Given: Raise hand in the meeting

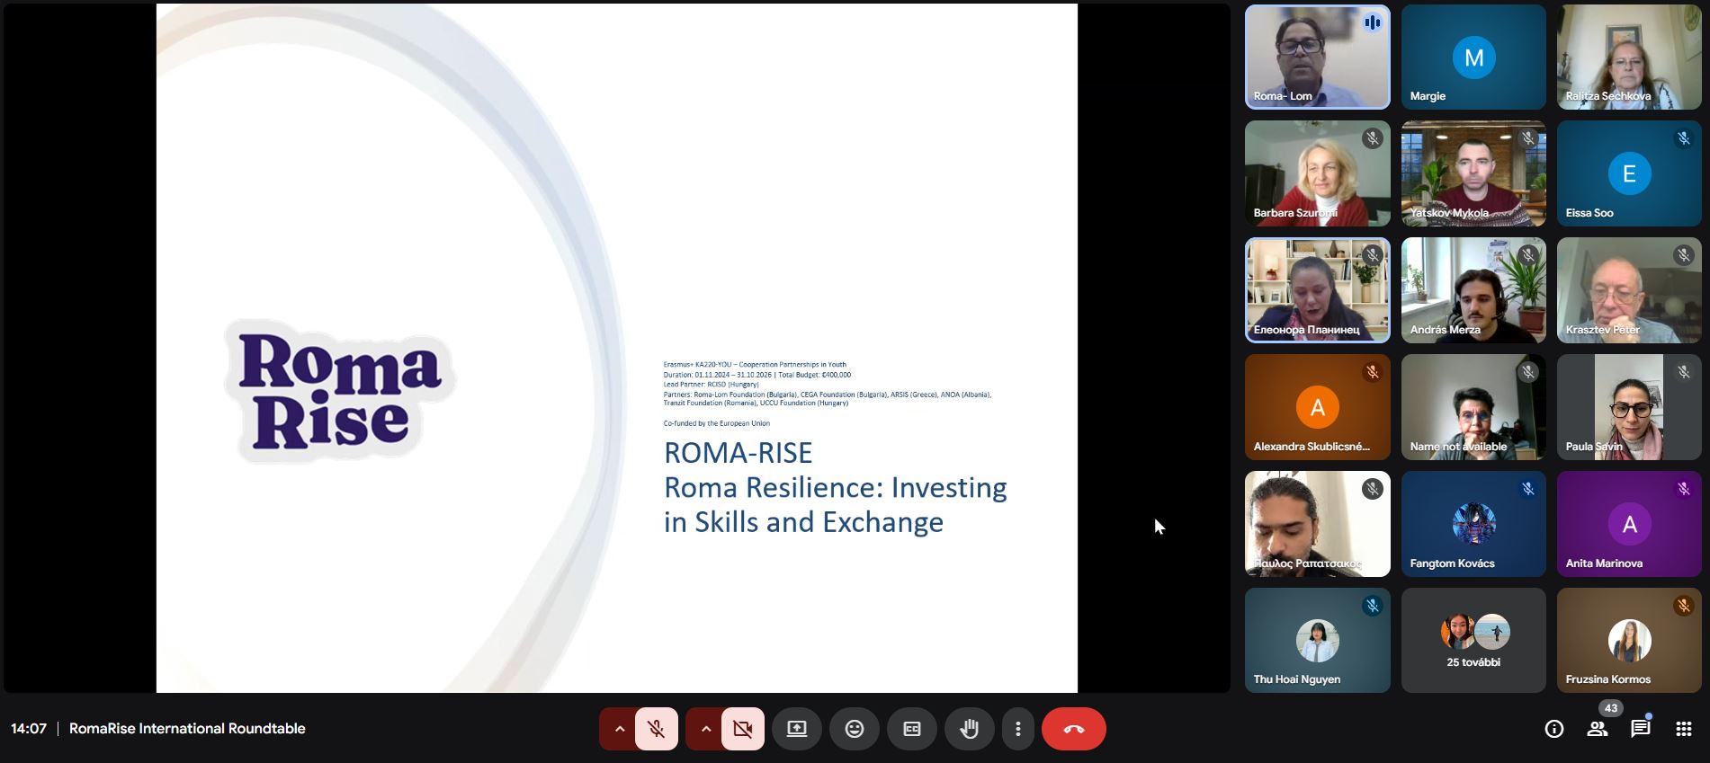Looking at the screenshot, I should (x=969, y=729).
